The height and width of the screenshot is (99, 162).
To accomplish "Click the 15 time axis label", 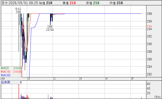I will point(132,79).
